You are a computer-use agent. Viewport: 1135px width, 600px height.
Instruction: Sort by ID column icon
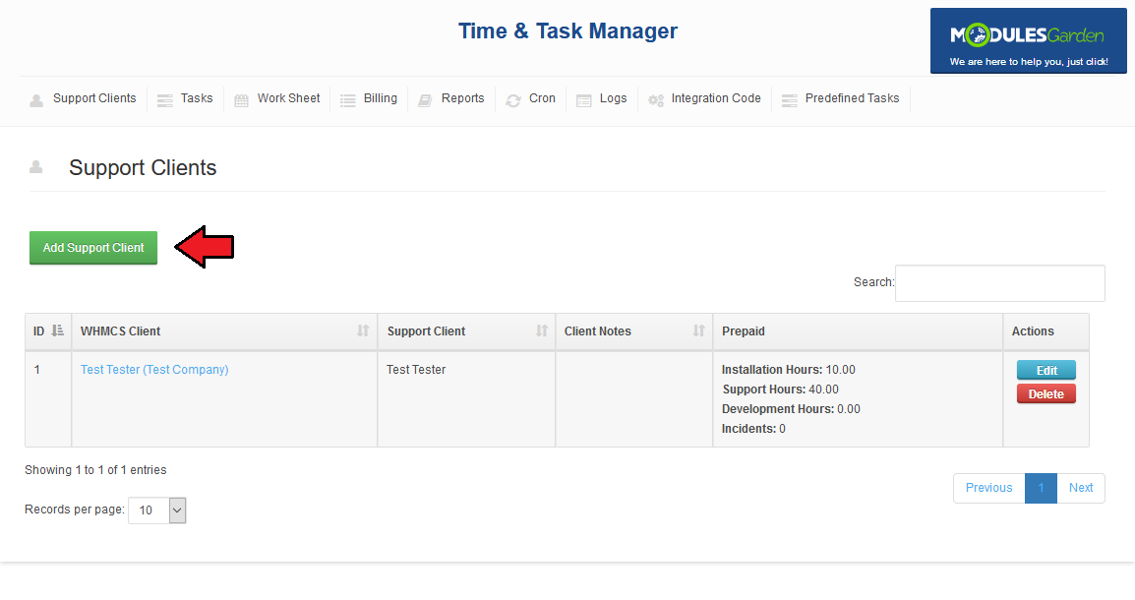click(x=58, y=330)
